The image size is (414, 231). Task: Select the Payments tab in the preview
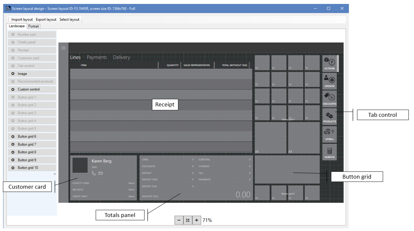97,57
